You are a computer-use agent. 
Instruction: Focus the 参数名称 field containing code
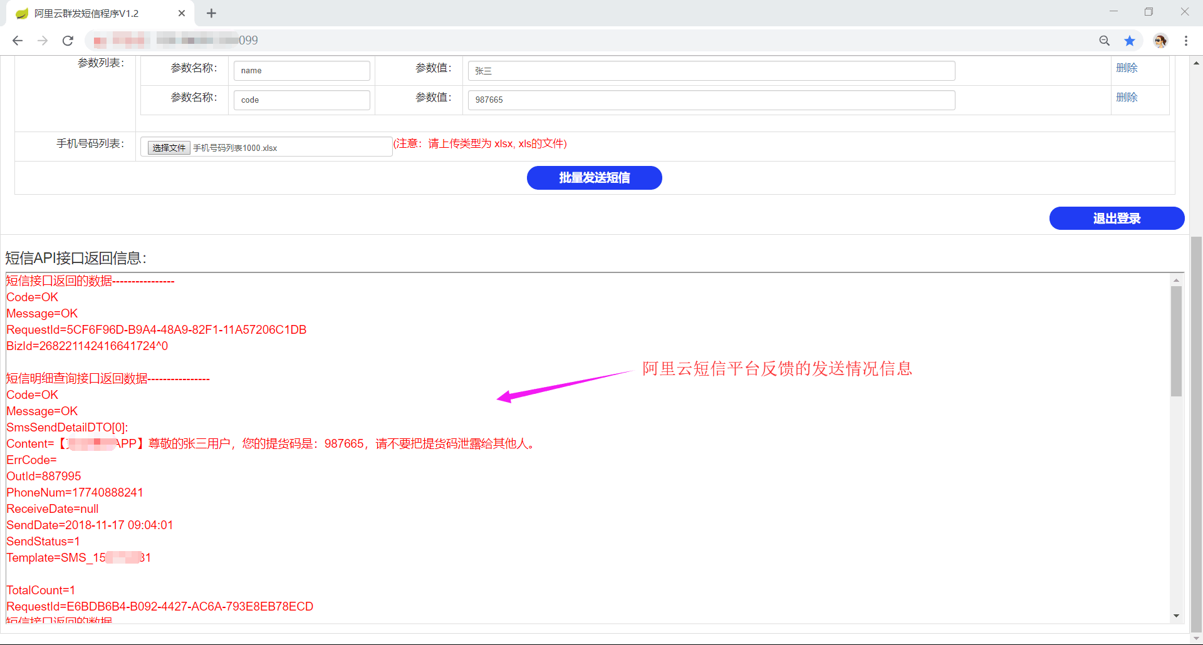(x=302, y=100)
